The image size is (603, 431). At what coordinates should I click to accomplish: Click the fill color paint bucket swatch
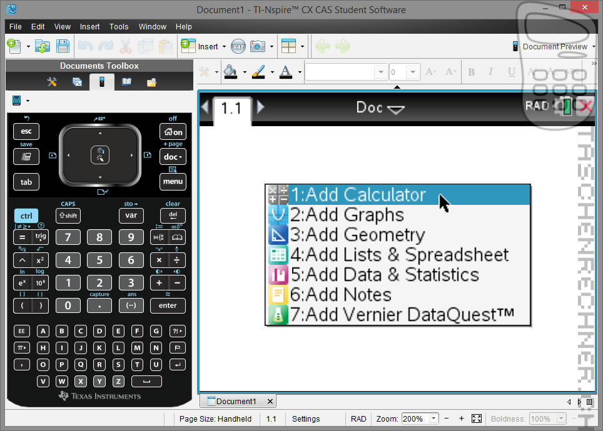point(230,72)
